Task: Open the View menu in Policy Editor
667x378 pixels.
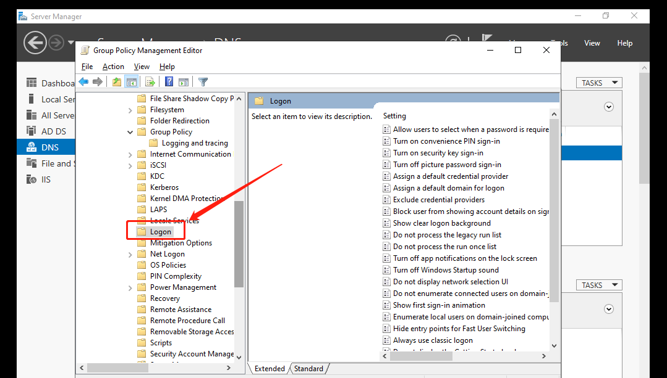Action: [x=142, y=67]
